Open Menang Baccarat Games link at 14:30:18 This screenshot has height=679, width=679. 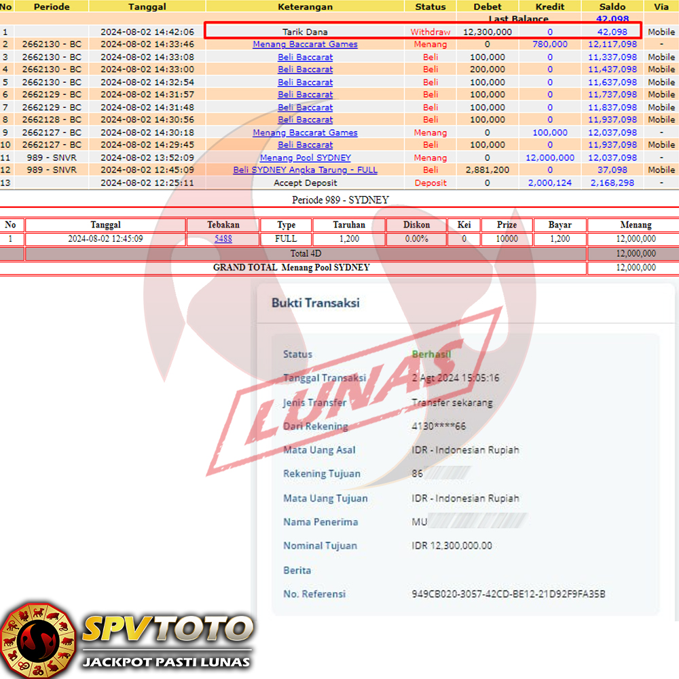pos(305,132)
